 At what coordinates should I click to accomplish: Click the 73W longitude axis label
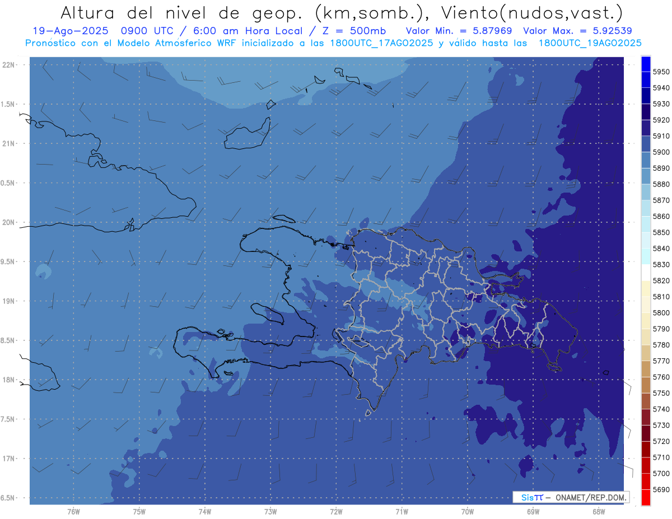click(270, 512)
